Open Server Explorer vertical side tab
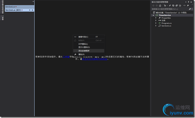The height and width of the screenshot is (118, 195). tap(2, 7)
